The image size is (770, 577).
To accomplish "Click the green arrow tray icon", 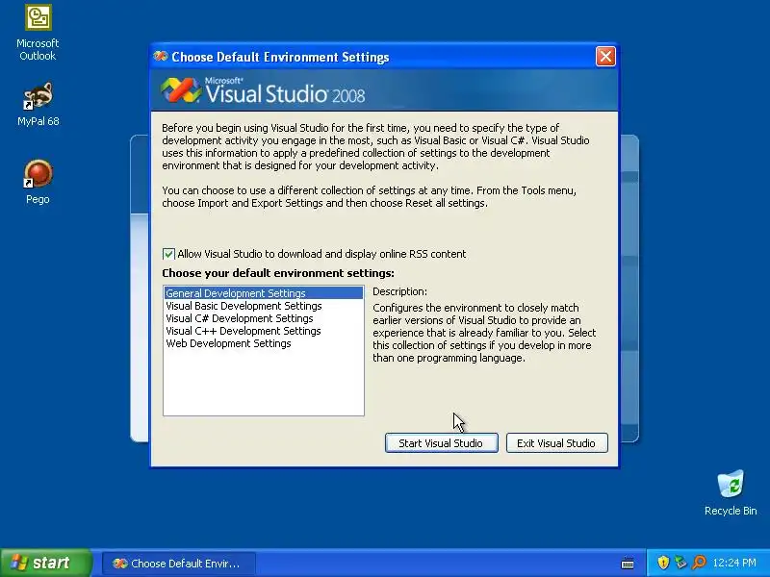I will [681, 563].
